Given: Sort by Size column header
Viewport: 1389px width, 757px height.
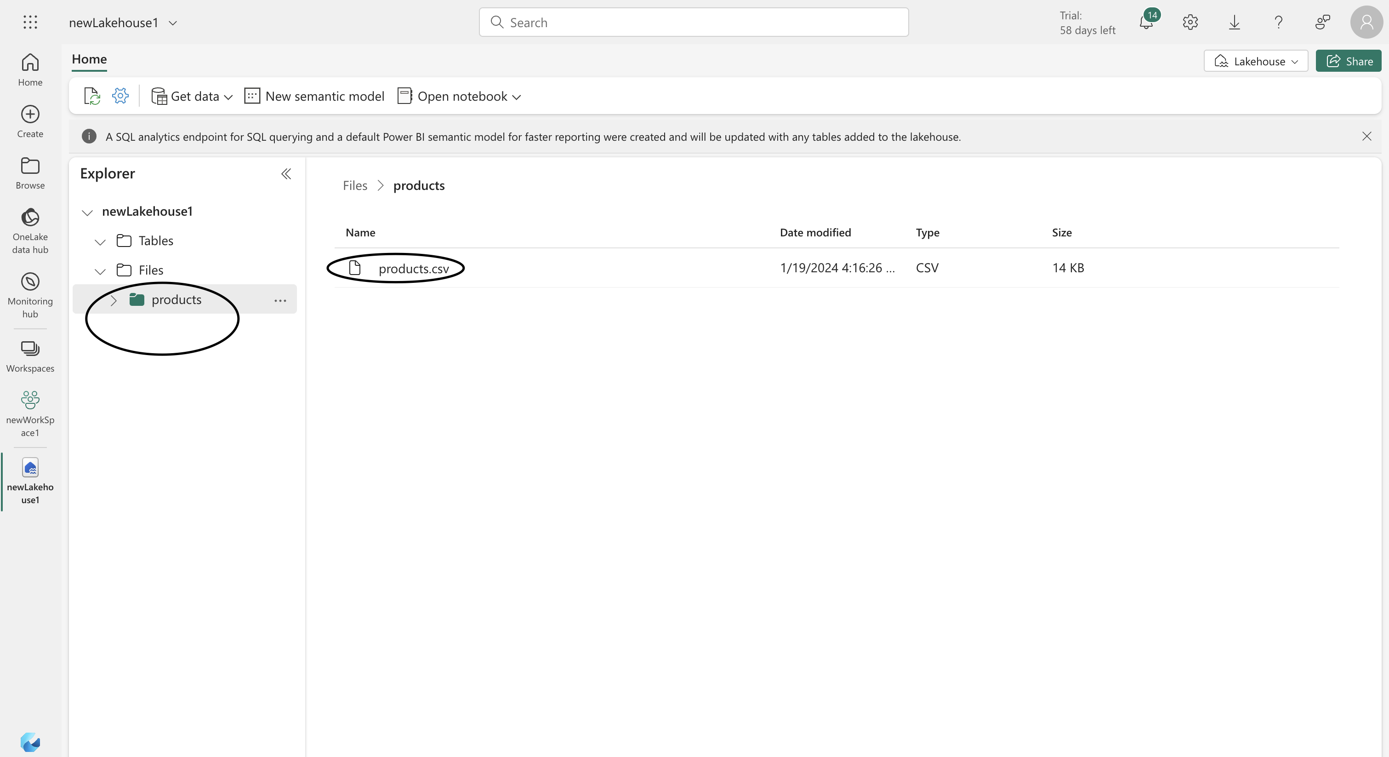Looking at the screenshot, I should coord(1062,233).
